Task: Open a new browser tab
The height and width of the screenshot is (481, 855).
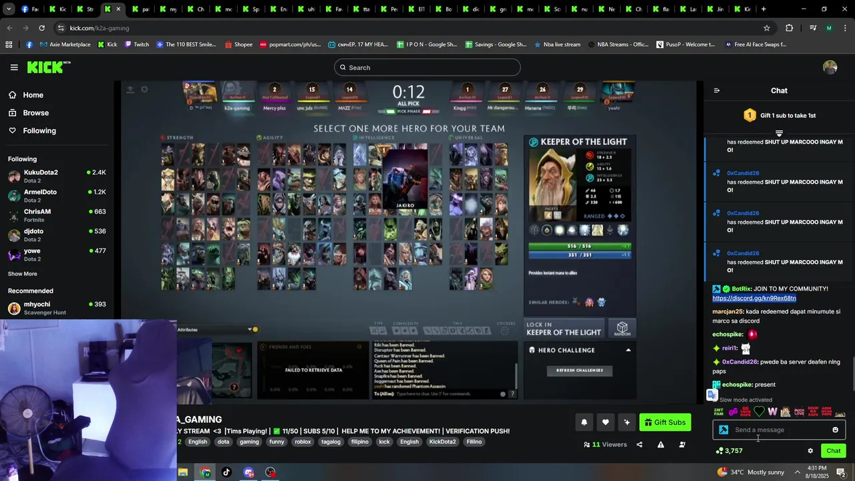Action: point(763,9)
